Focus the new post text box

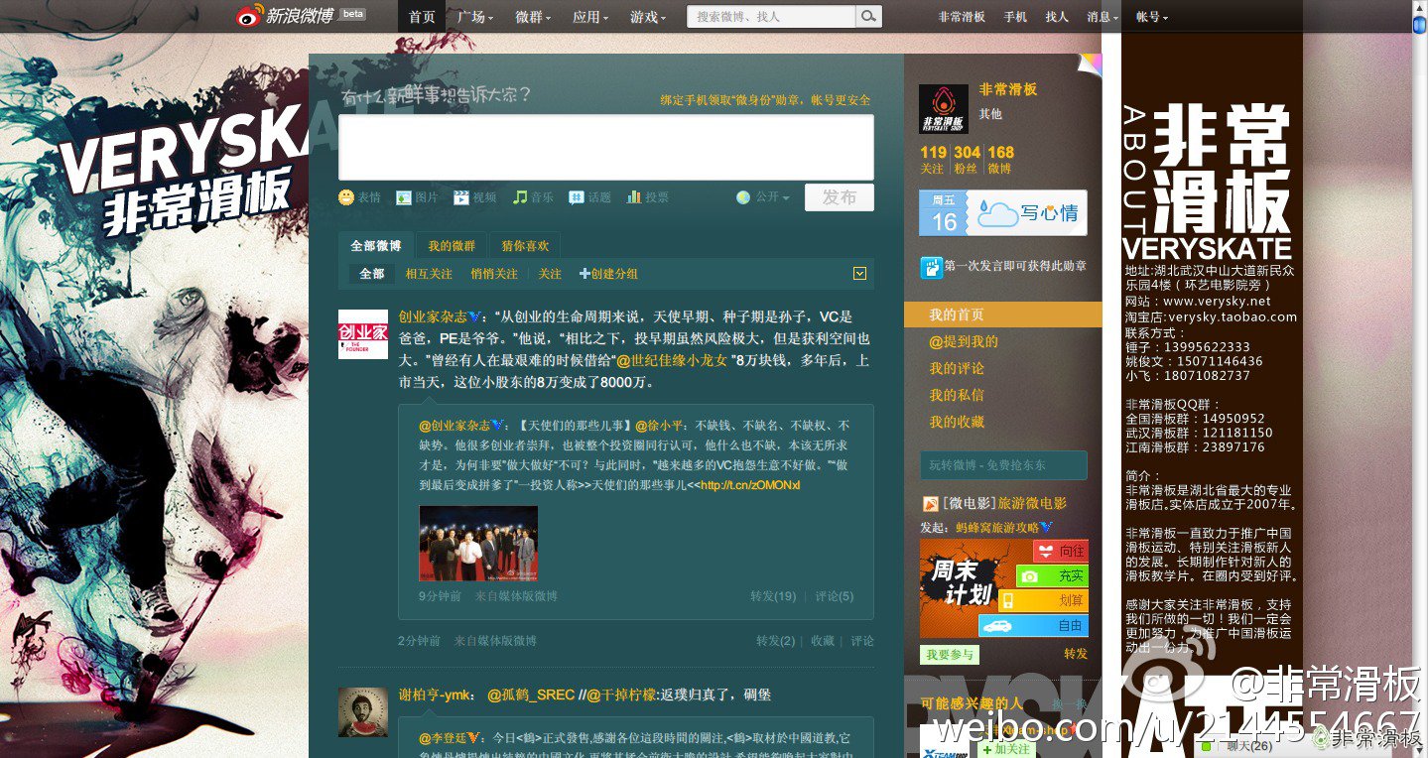click(x=606, y=147)
